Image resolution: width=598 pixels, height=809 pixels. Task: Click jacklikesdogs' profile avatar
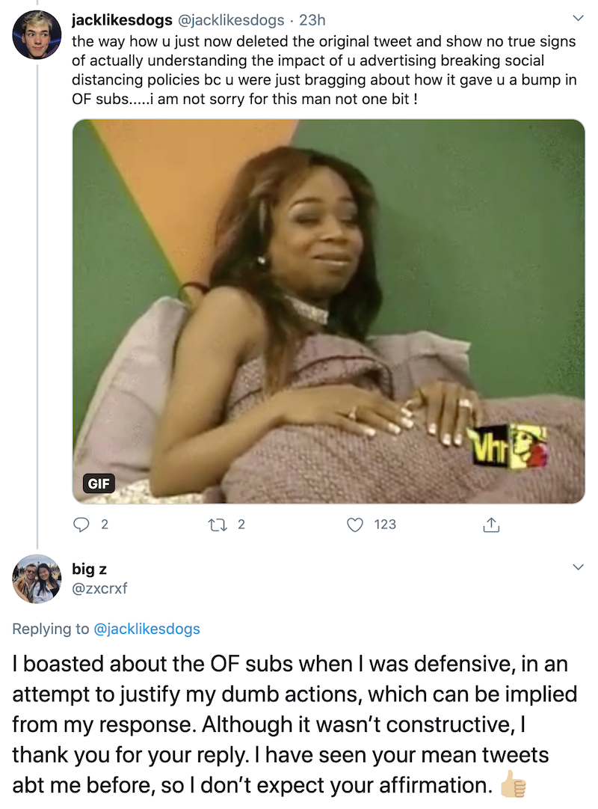pos(37,35)
